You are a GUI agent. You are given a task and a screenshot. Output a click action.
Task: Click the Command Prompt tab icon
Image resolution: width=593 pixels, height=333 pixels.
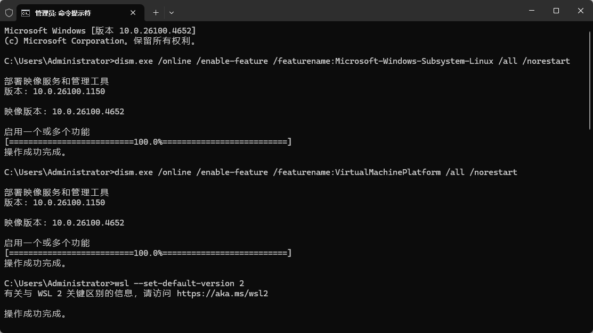click(x=26, y=12)
